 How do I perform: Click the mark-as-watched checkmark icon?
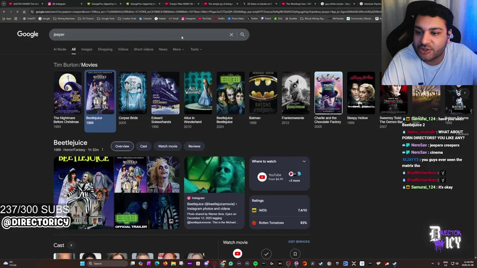pyautogui.click(x=266, y=254)
